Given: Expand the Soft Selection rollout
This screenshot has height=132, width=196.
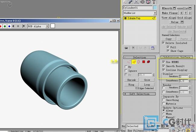Looking at the screenshot, I should pos(139,94).
